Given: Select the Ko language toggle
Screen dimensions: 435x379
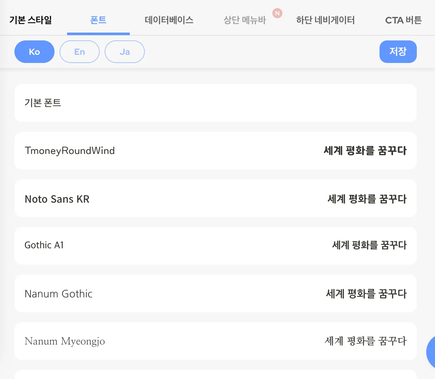Looking at the screenshot, I should tap(34, 52).
